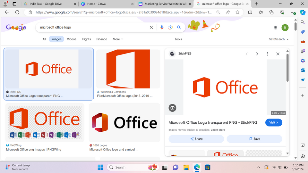Clear the search query with the X
Image resolution: width=308 pixels, height=173 pixels.
tap(151, 28)
